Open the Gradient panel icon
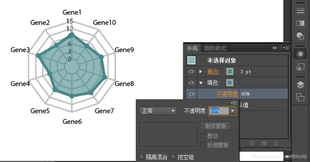 click(x=300, y=23)
